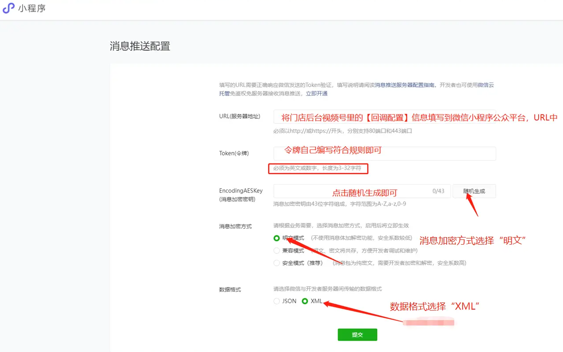The image size is (563, 352).
Task: Focus the EncodingAESKey input field
Action: pyautogui.click(x=362, y=191)
